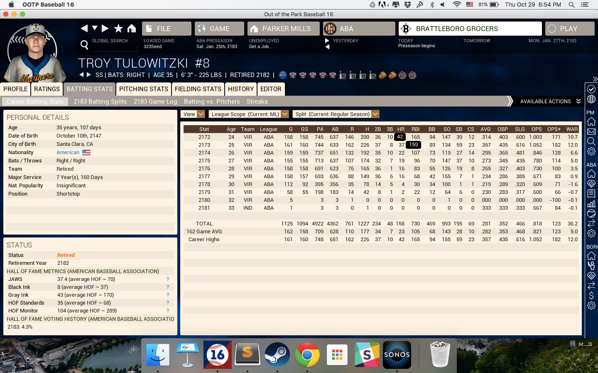Click the ABA bar chart statistics icon
The width and height of the screenshot is (598, 373).
tap(591, 203)
